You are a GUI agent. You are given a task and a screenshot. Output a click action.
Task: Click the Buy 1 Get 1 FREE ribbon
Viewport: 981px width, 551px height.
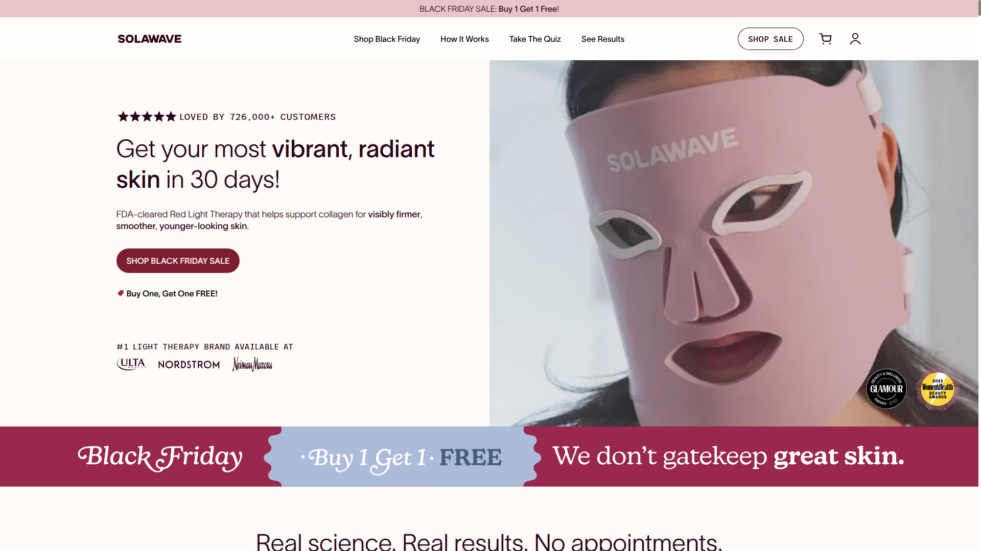click(x=402, y=457)
